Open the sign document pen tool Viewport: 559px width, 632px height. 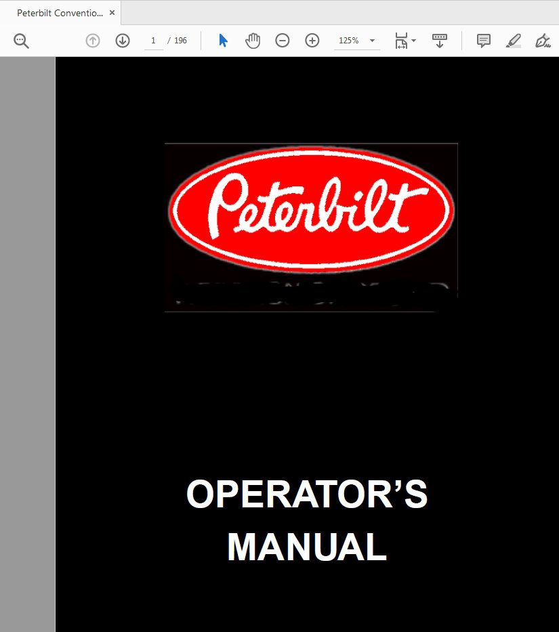(x=543, y=41)
